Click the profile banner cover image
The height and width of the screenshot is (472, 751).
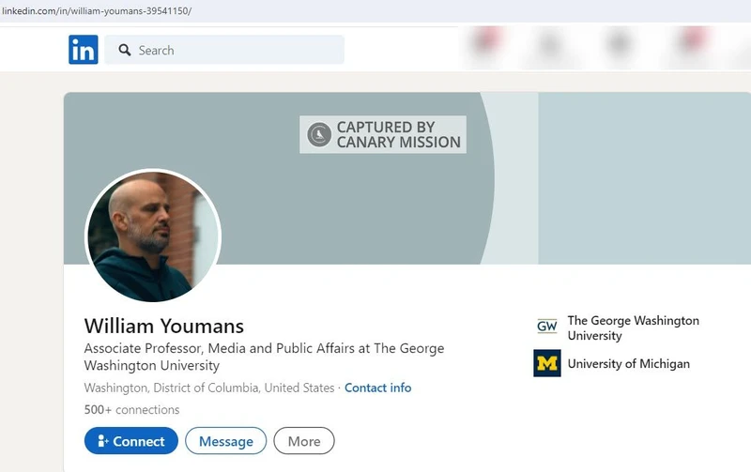[407, 178]
